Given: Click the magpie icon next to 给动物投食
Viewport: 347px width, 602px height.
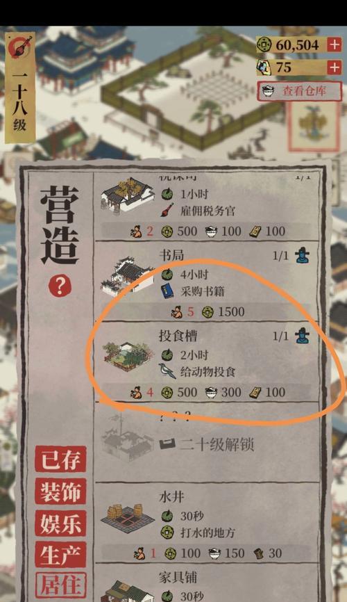Looking at the screenshot, I should 167,371.
